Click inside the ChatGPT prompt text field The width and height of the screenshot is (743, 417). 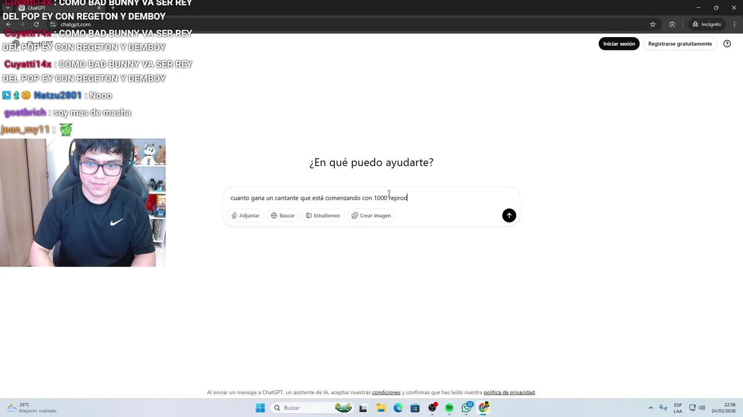pos(371,197)
